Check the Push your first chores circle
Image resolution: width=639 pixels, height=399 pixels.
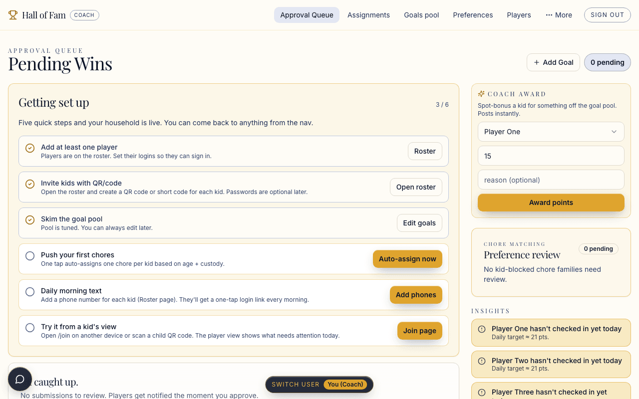pyautogui.click(x=30, y=256)
